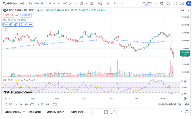Choose the candlestick chart style icon
The height and width of the screenshot is (119, 192).
(x=70, y=3)
